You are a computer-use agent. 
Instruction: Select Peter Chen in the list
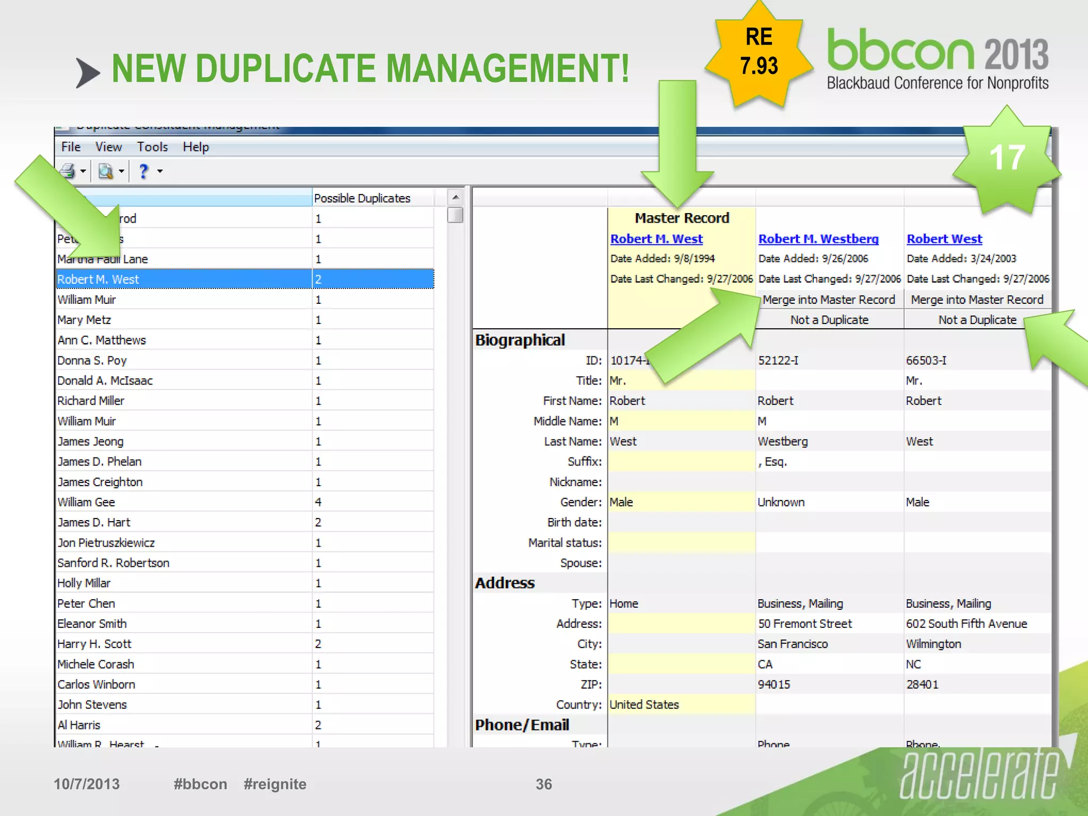click(245, 603)
